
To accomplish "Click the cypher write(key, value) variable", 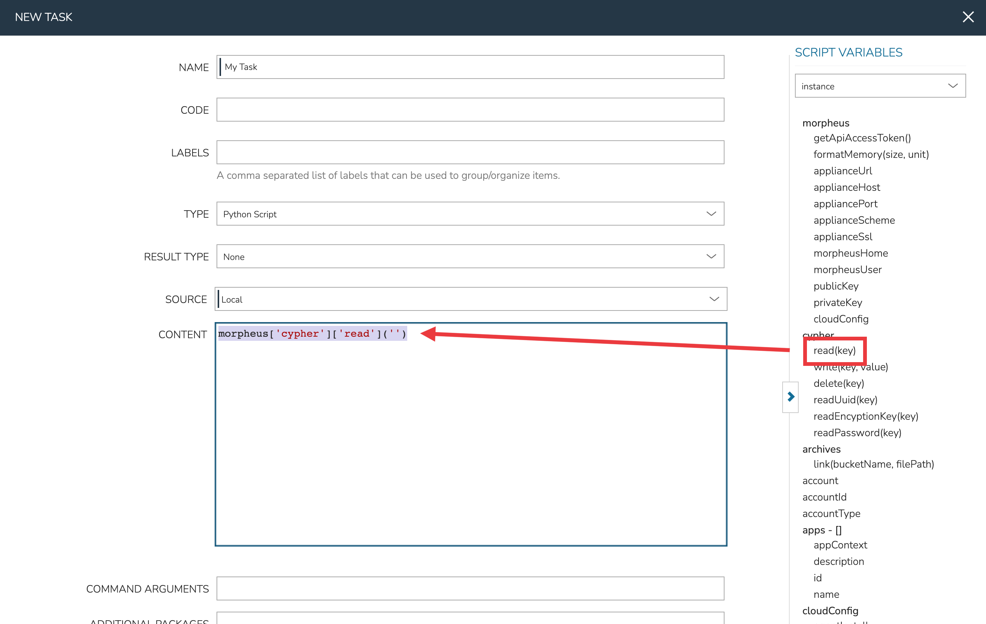I will (851, 367).
